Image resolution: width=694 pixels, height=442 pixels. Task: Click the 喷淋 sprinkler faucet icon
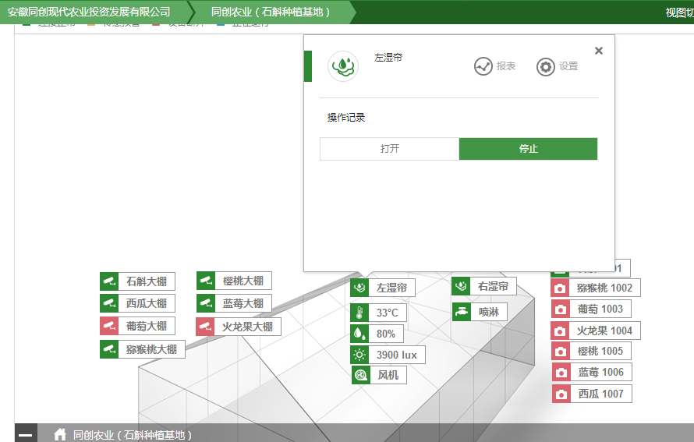click(462, 312)
